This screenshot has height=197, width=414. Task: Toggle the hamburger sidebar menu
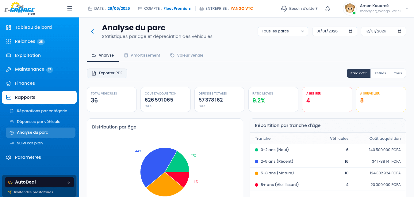(70, 9)
